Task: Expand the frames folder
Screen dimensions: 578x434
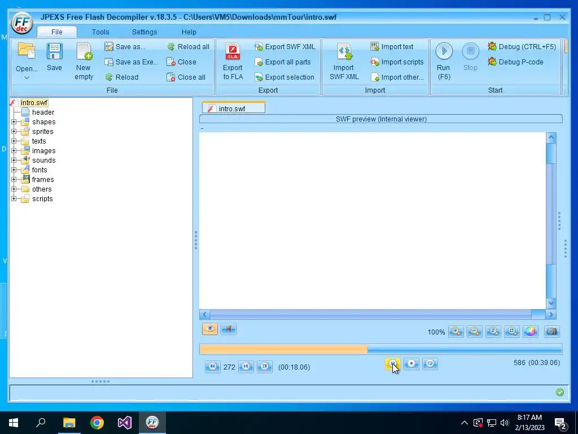Action: [x=14, y=179]
